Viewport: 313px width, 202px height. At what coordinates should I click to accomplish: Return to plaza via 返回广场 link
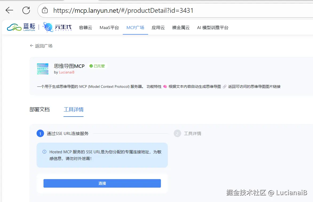tap(41, 46)
